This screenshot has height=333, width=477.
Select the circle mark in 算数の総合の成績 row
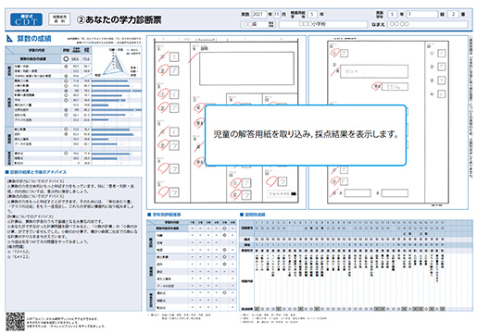(x=66, y=58)
